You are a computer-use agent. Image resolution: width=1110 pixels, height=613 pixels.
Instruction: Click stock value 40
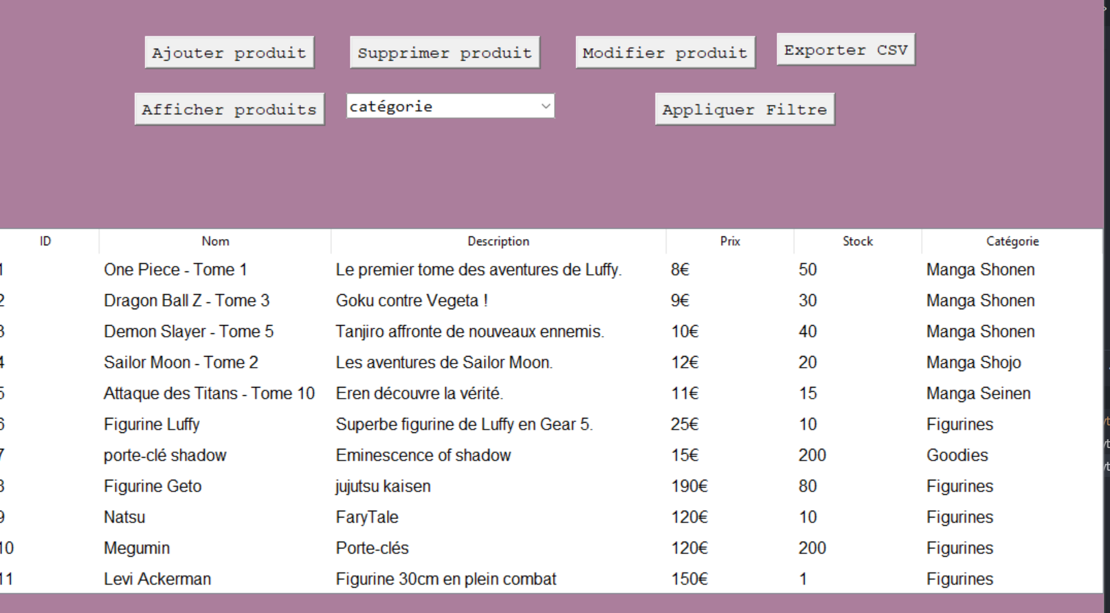coord(808,331)
